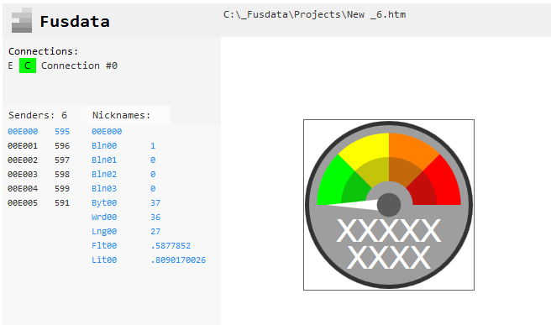Select sender 00E000 in Senders list
This screenshot has height=325, width=551.
[23, 131]
